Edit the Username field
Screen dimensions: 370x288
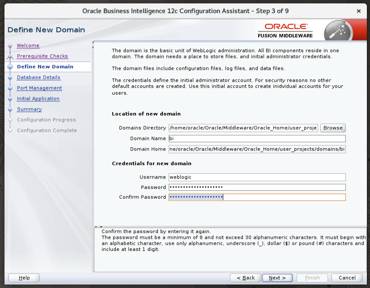point(257,177)
